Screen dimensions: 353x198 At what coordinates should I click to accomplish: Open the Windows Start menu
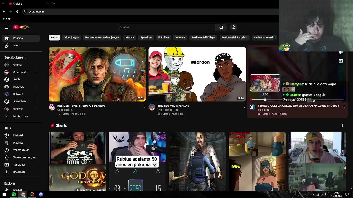coord(4,194)
